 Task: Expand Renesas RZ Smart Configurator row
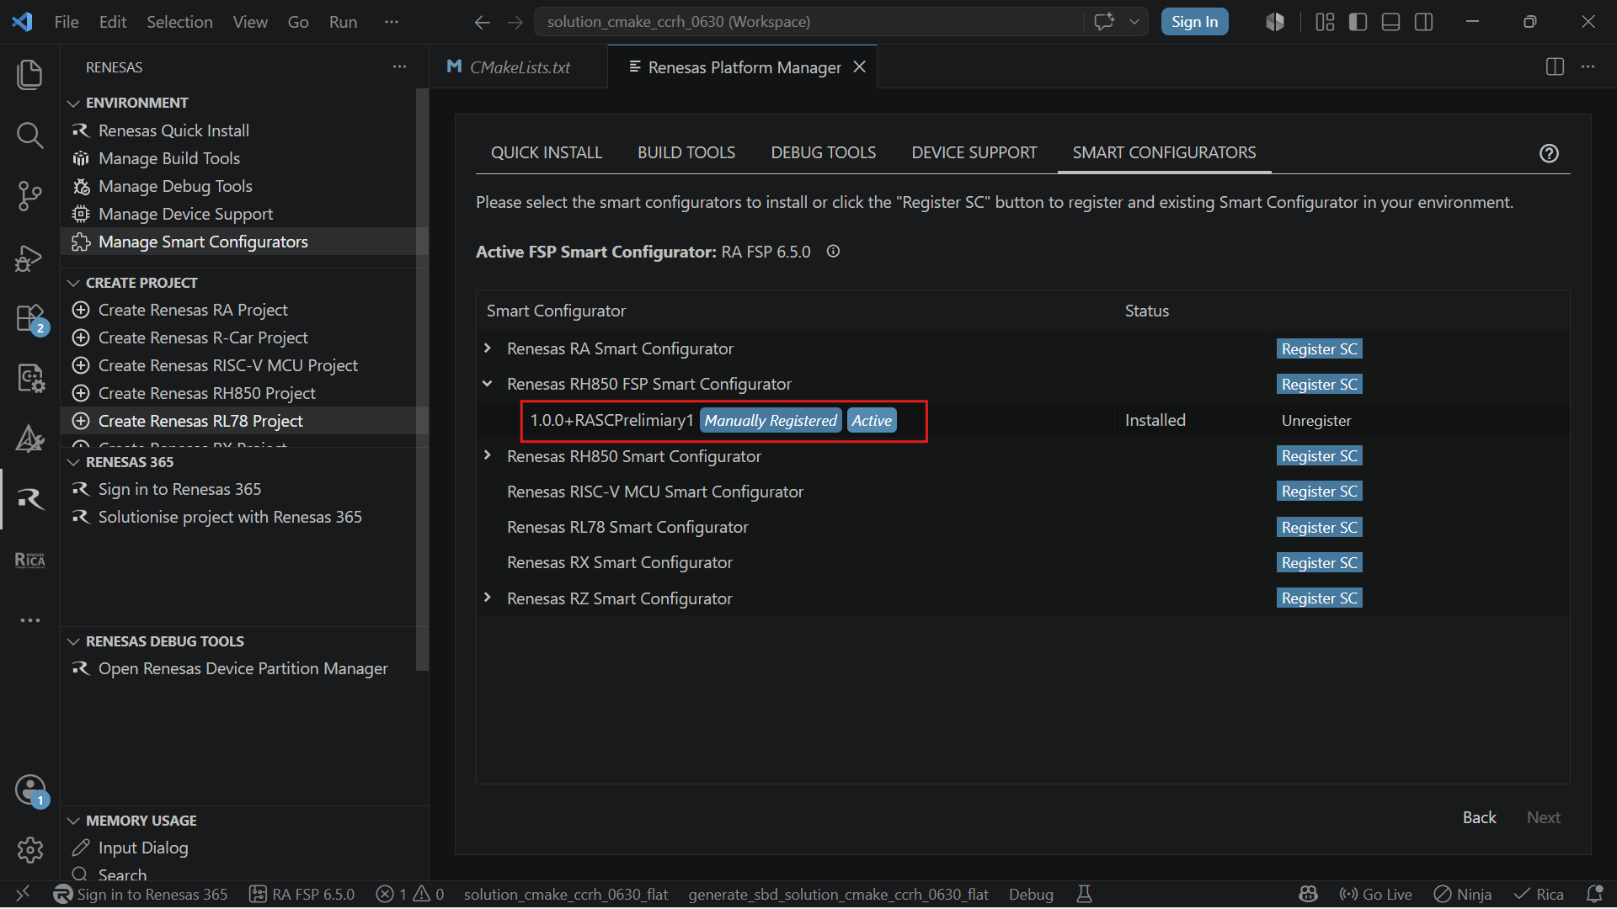488,598
